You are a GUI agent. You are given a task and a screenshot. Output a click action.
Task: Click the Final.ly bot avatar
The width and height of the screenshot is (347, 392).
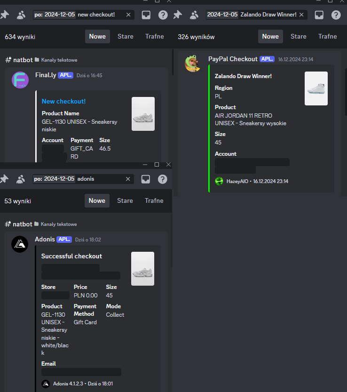(20, 80)
